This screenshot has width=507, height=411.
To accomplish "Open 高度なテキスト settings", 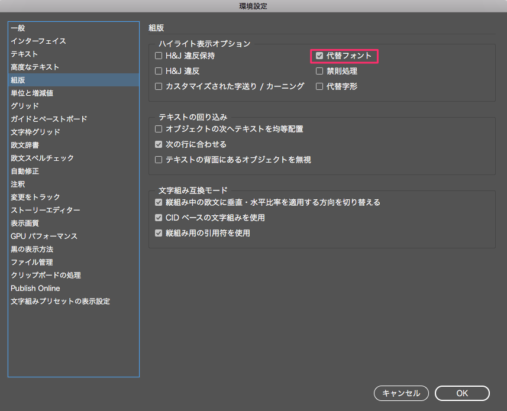I will click(74, 67).
